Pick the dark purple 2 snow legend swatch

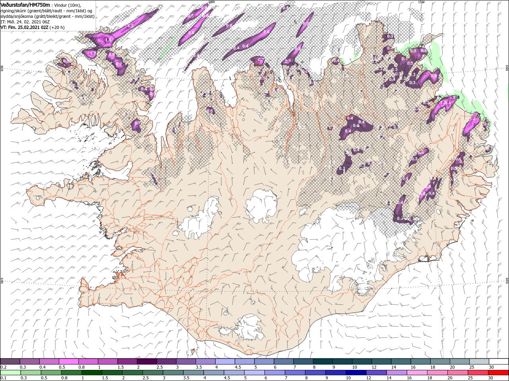(x=146, y=362)
